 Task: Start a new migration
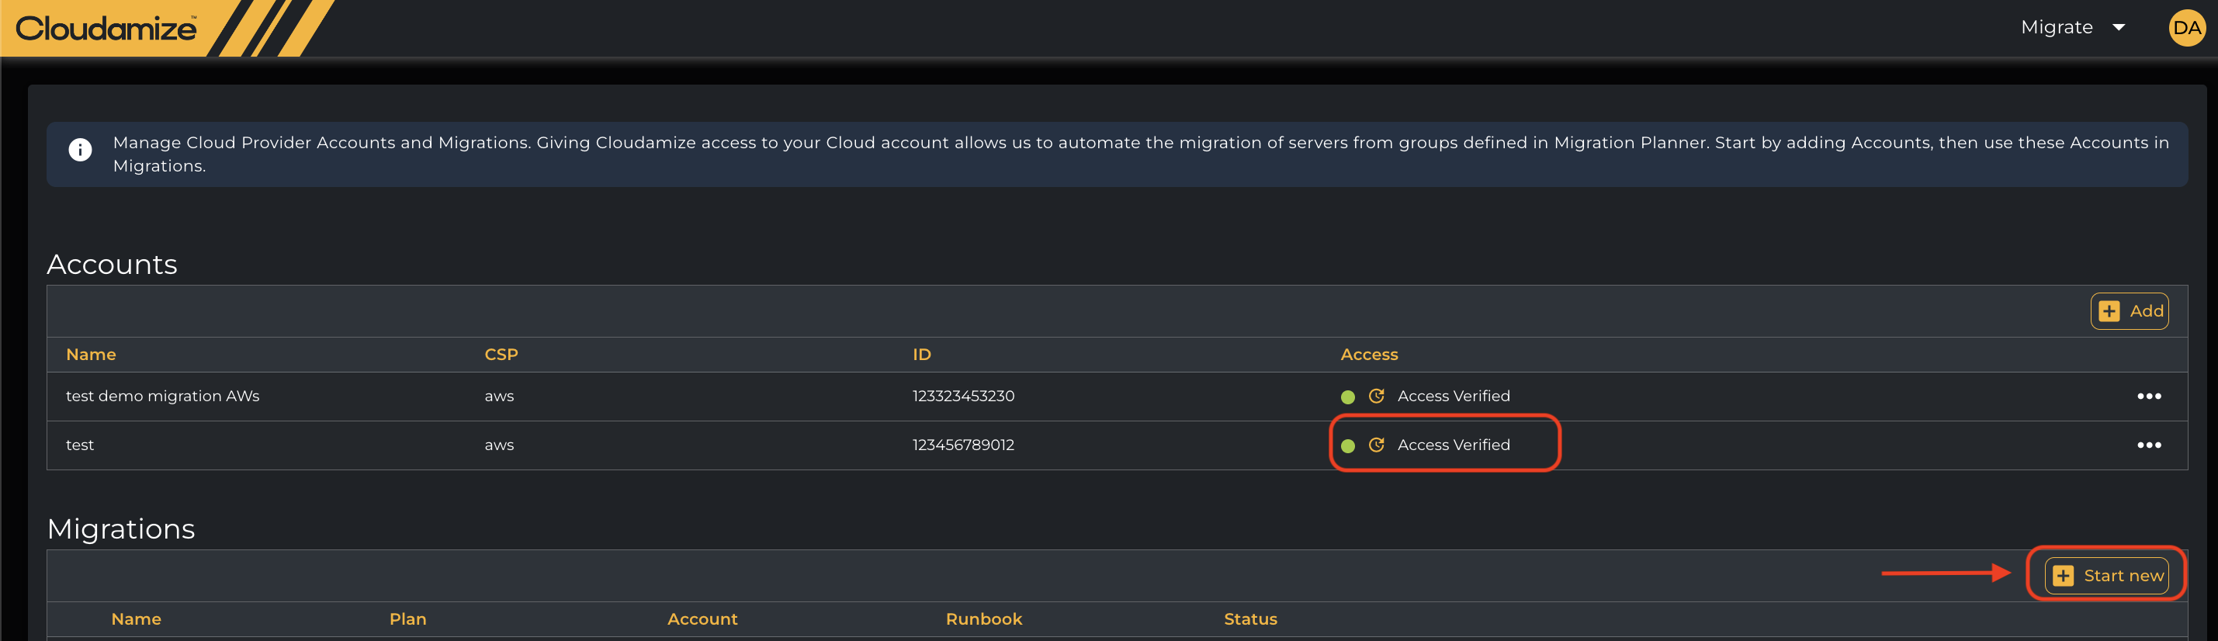2106,576
